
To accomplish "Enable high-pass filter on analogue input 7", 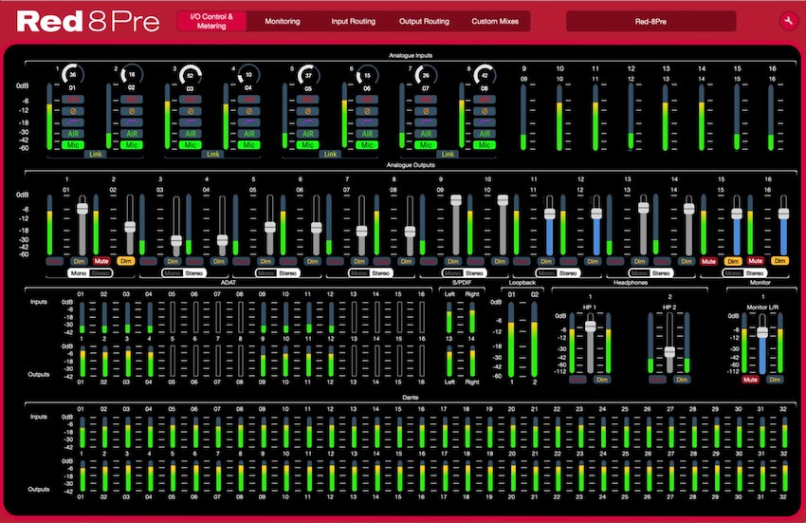I will [x=426, y=122].
